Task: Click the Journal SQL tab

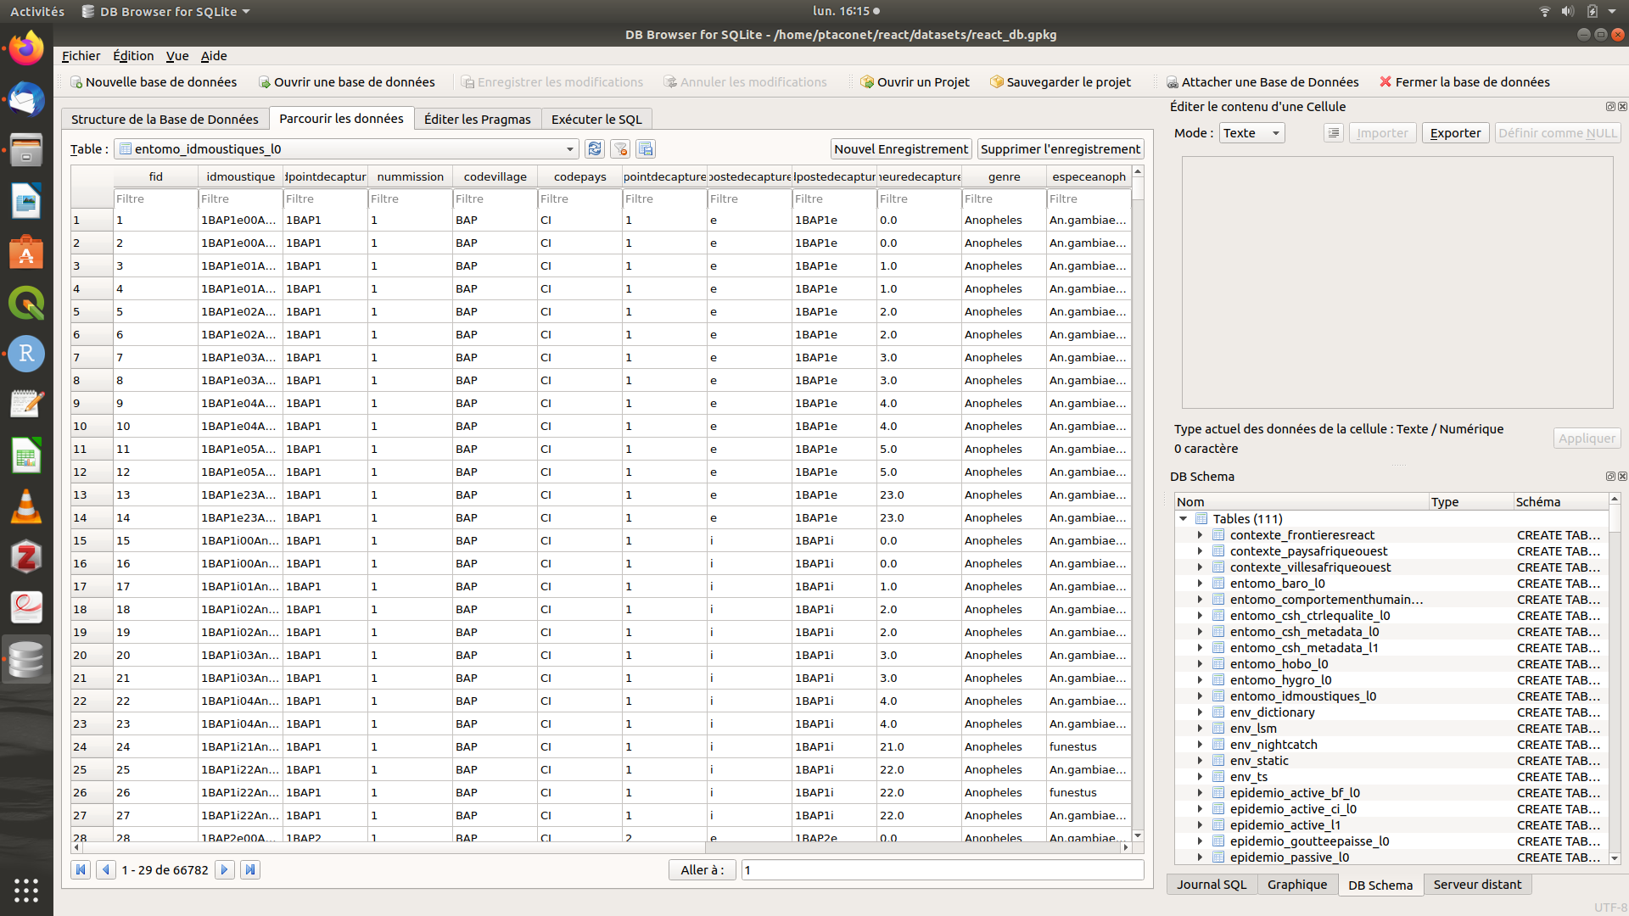Action: point(1212,884)
